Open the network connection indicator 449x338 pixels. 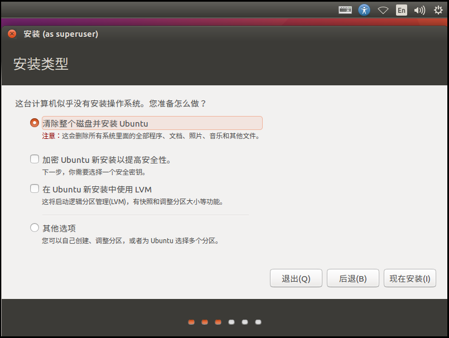(383, 10)
